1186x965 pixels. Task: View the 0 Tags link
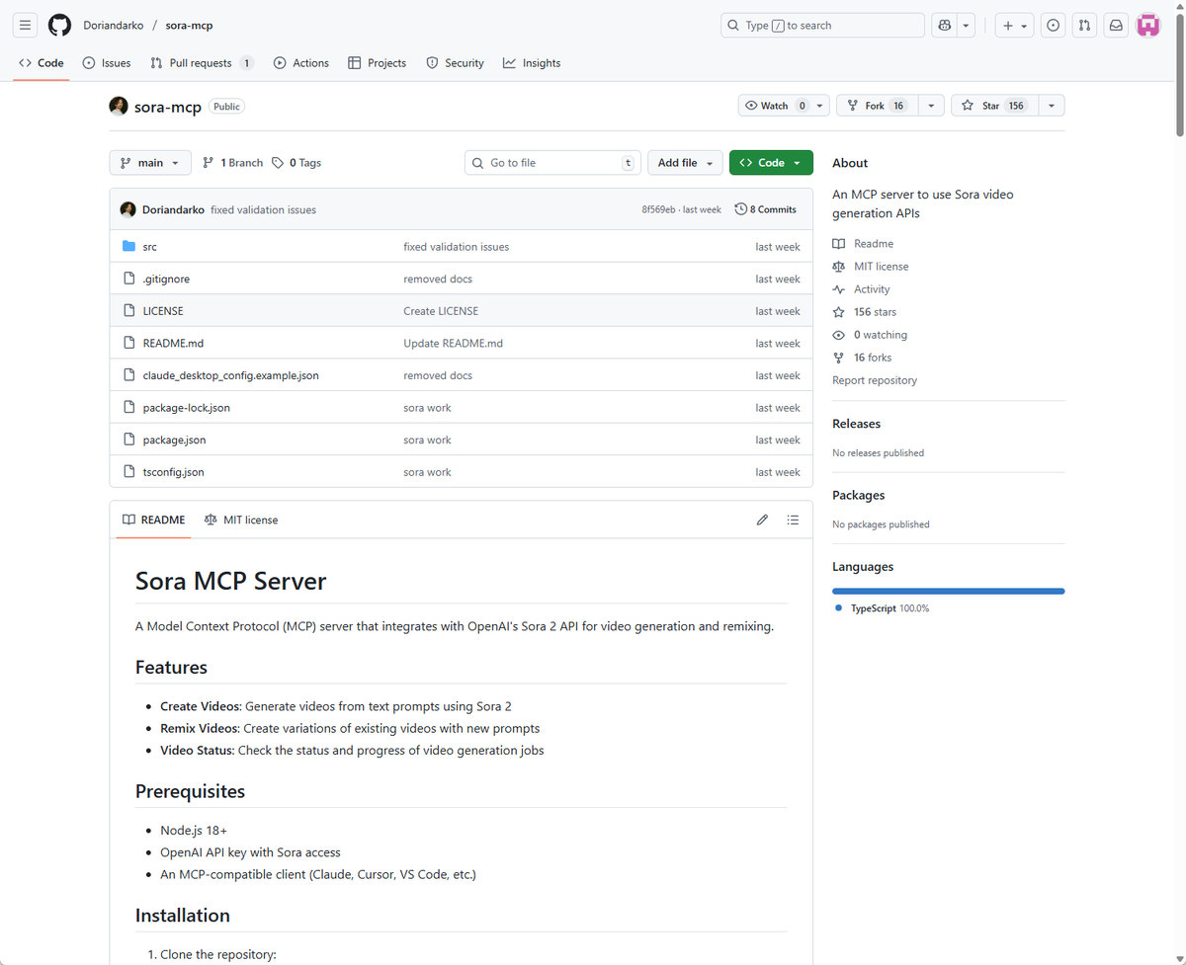point(296,163)
